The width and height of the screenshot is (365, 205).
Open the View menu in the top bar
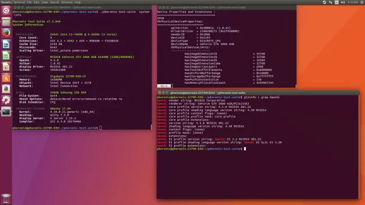(44, 2)
